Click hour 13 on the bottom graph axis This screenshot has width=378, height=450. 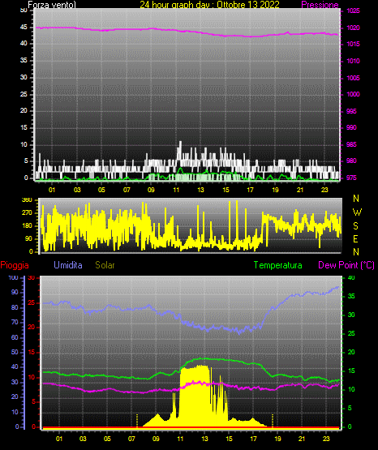tap(204, 439)
